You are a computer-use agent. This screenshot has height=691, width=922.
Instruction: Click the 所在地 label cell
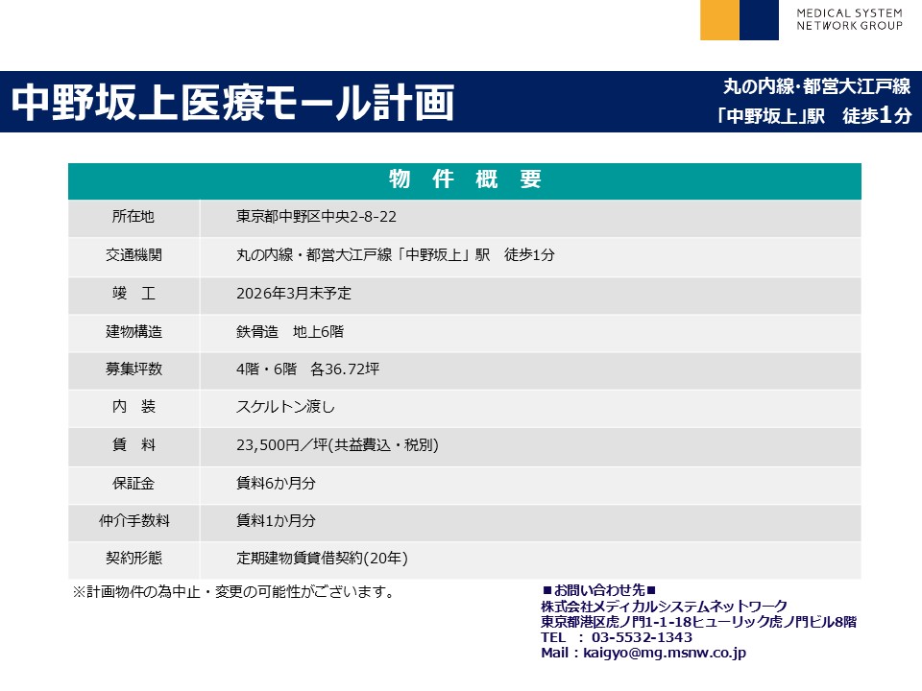coord(133,218)
